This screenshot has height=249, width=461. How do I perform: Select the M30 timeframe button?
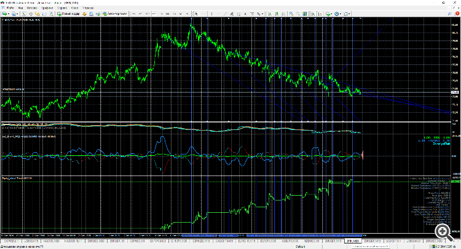click(x=154, y=13)
